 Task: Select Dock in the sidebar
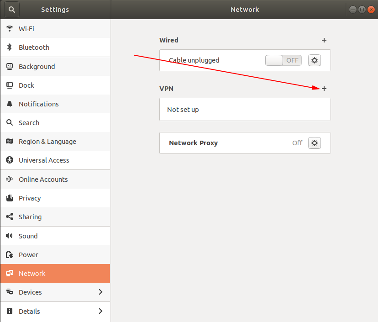coord(26,85)
